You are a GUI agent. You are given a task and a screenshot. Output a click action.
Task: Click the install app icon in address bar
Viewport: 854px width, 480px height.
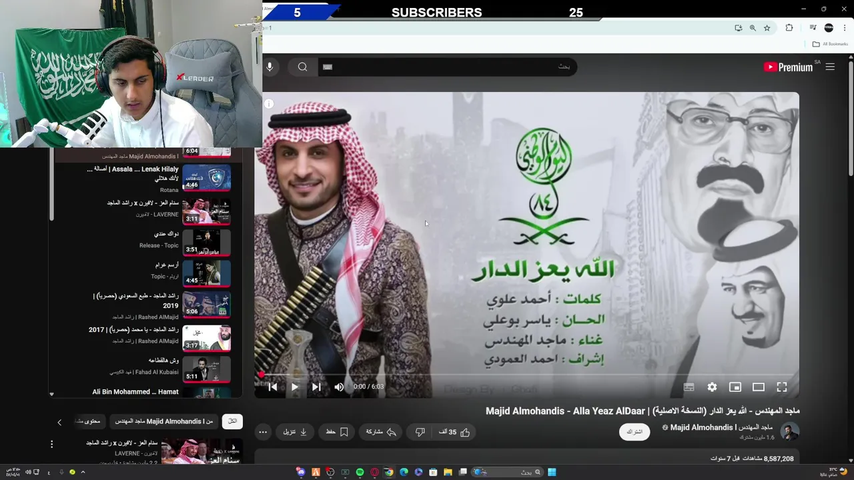(x=738, y=28)
